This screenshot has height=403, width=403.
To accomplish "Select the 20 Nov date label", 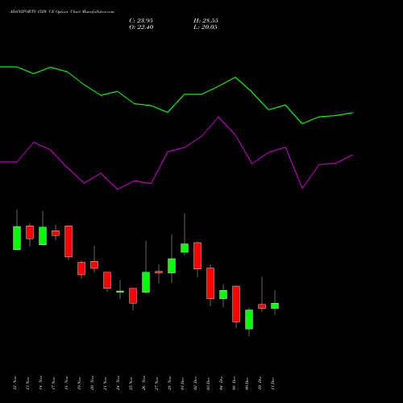I will click(92, 383).
